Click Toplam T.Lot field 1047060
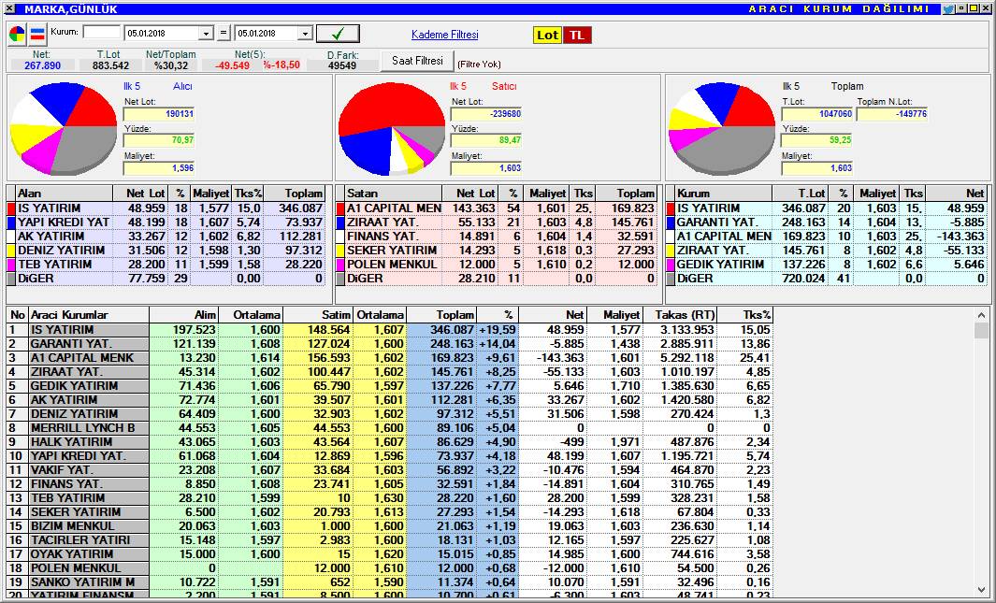Viewport: 996px width, 603px height. tap(816, 114)
